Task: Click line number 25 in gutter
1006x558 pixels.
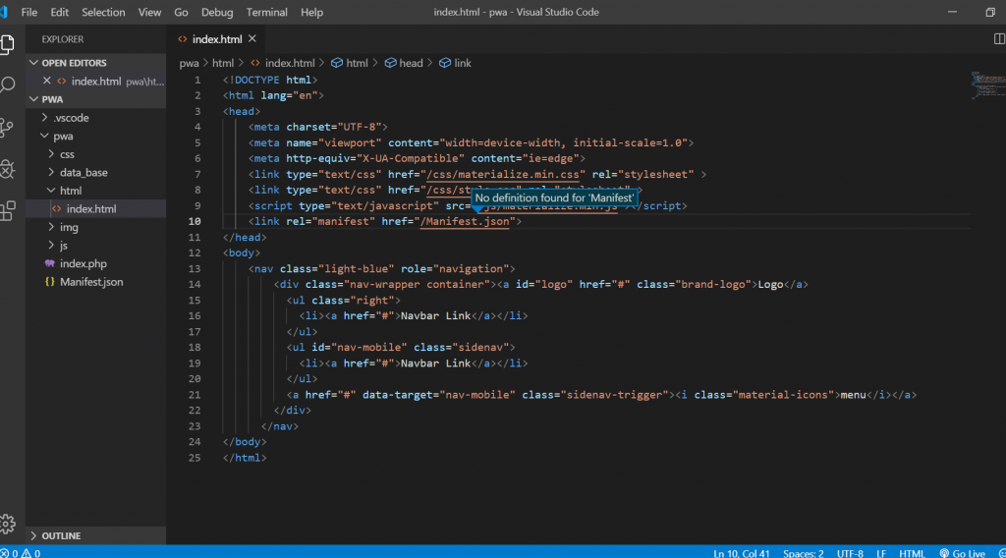Action: (x=195, y=458)
